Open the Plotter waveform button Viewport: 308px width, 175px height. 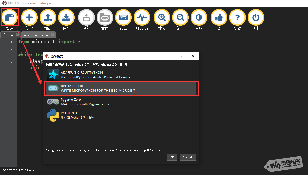pyautogui.click(x=142, y=18)
